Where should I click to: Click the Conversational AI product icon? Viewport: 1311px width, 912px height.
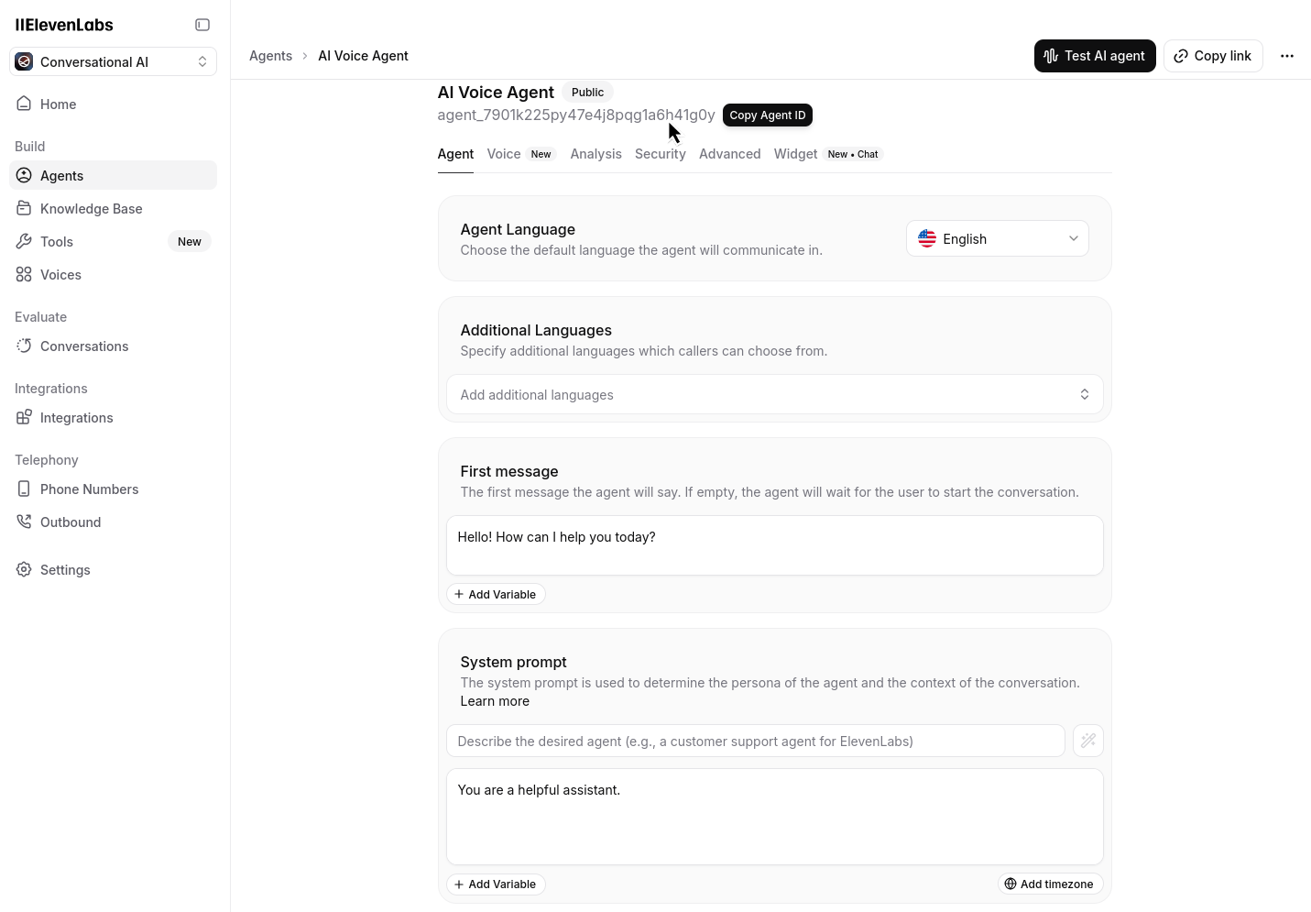tap(25, 62)
